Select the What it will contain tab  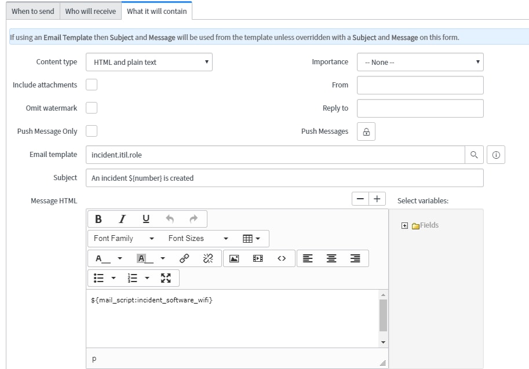coord(156,11)
